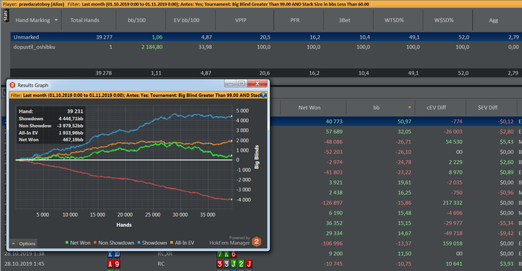Sort by Net Won column in hands list
The width and height of the screenshot is (522, 271).
(x=309, y=107)
